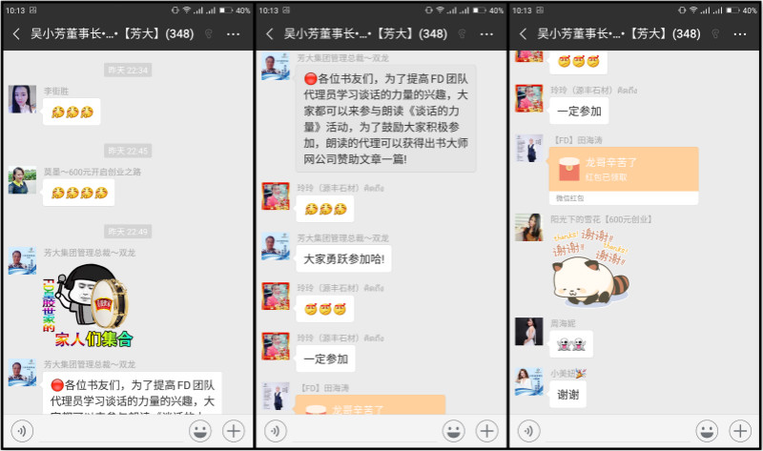Tap the plus attachment button in the right panel
Viewport: 763px width, 451px height.
tap(741, 430)
